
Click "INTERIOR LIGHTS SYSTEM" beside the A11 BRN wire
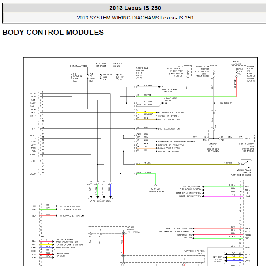click(x=171, y=145)
